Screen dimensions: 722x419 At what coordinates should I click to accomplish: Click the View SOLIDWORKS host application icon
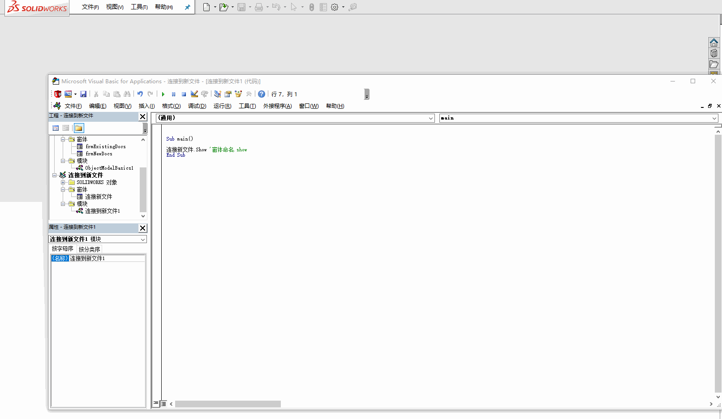[x=58, y=94]
